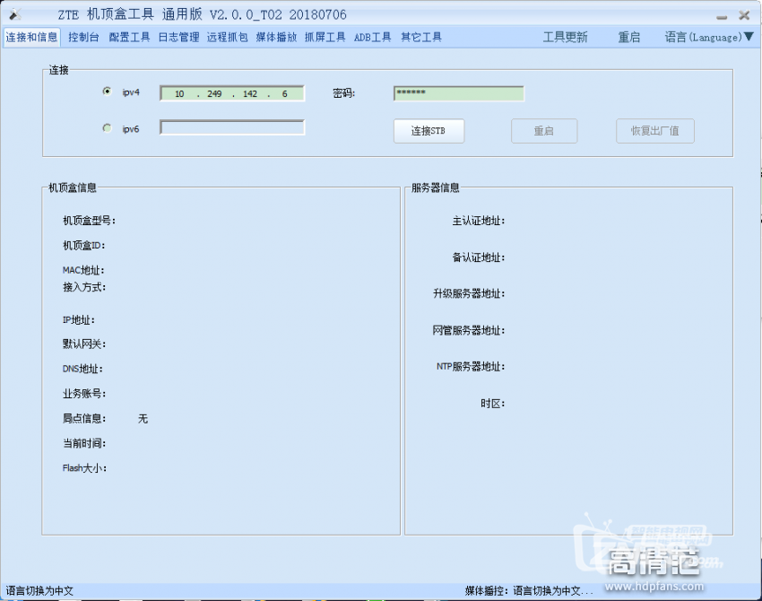The width and height of the screenshot is (762, 601).
Task: Switch to the 其它工具 tab
Action: tap(420, 37)
